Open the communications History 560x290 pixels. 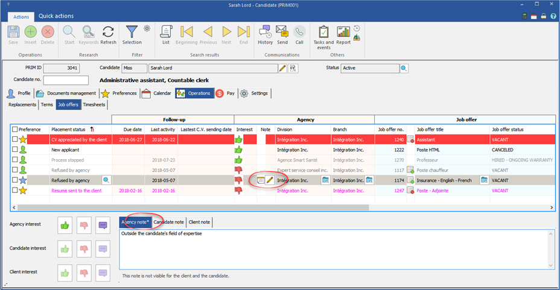266,32
